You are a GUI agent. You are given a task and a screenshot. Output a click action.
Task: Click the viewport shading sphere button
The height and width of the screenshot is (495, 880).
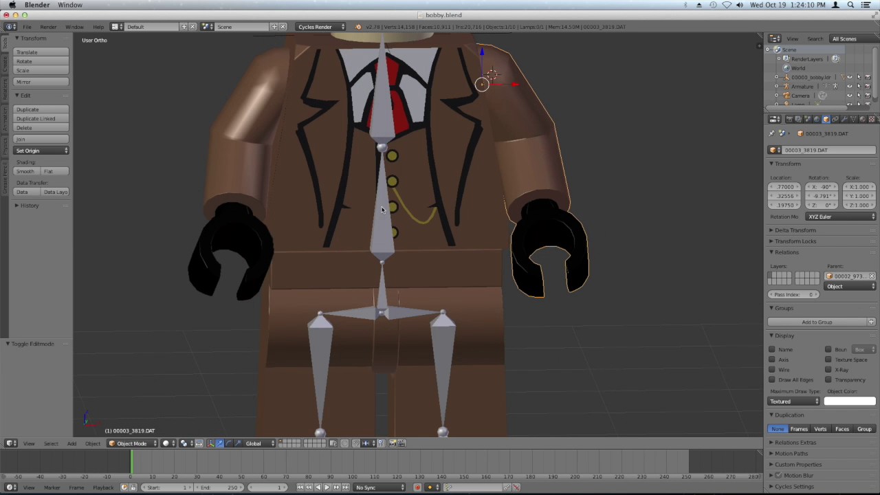(x=168, y=443)
